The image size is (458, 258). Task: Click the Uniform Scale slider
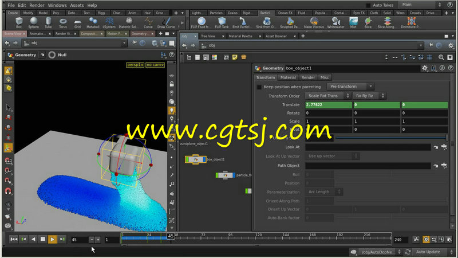click(x=392, y=138)
